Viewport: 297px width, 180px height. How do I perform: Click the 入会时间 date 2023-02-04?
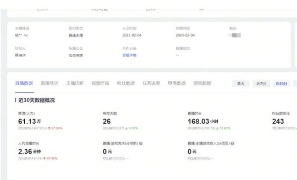tap(132, 36)
